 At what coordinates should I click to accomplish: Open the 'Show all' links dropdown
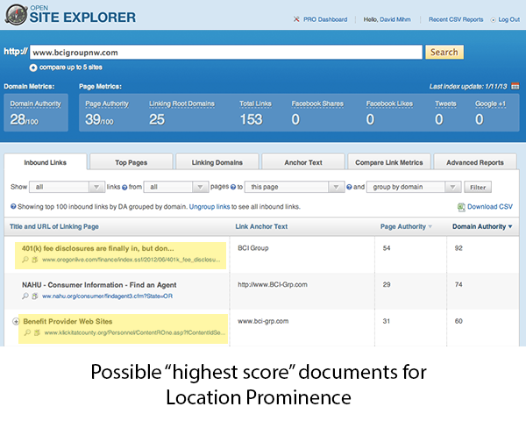coord(67,187)
